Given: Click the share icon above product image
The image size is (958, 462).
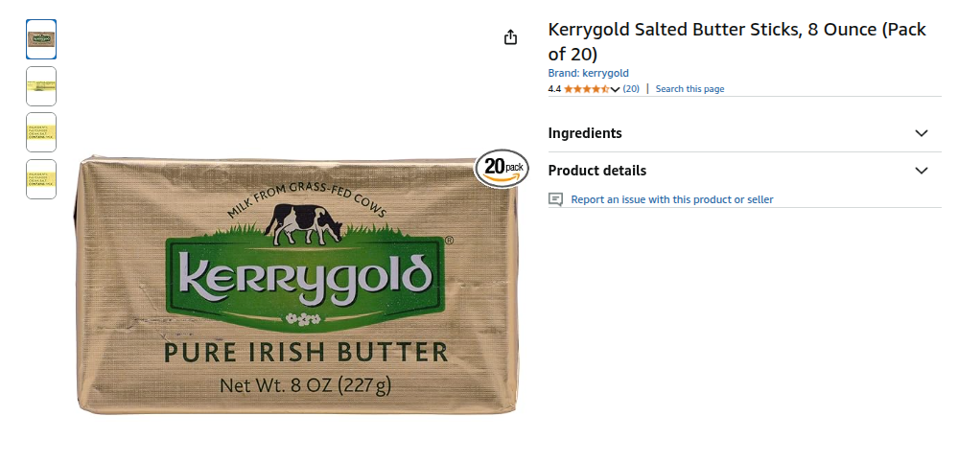Looking at the screenshot, I should pyautogui.click(x=510, y=37).
